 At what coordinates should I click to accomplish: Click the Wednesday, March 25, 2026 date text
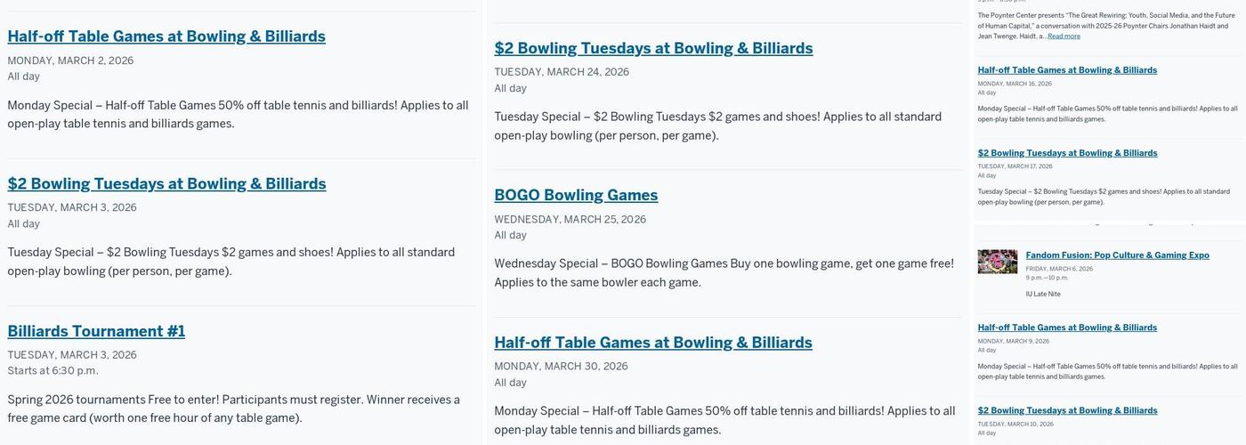(570, 219)
